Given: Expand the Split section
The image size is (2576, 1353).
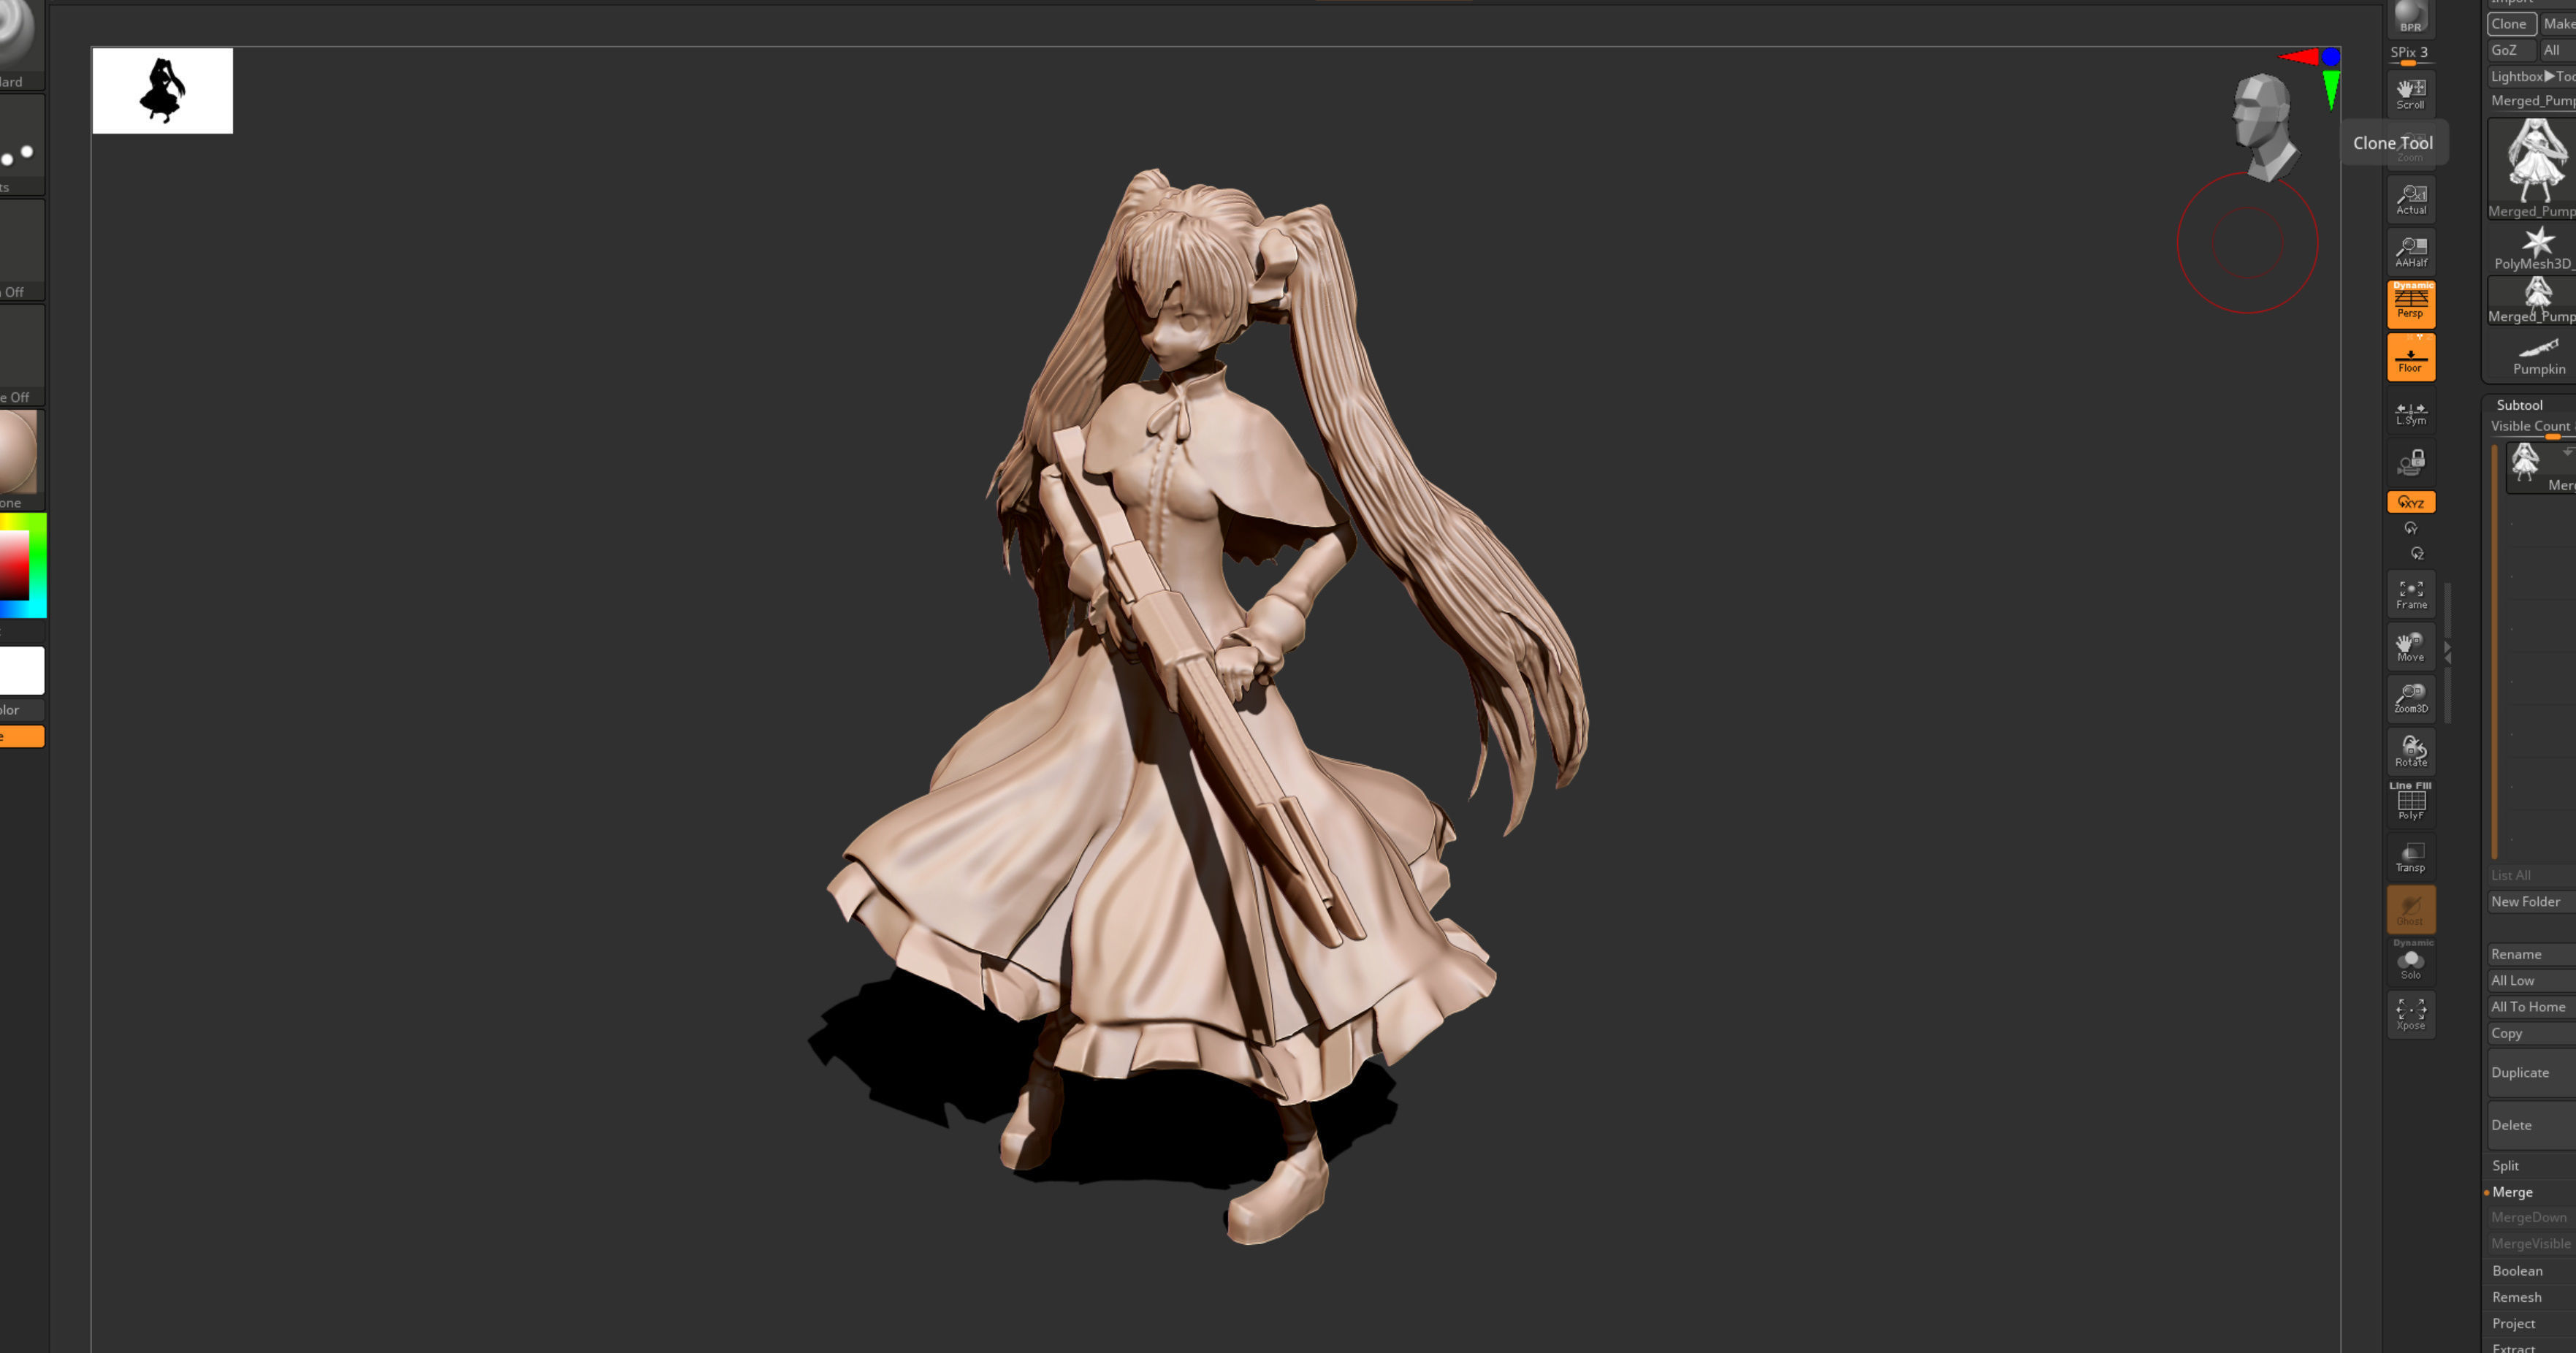Looking at the screenshot, I should tap(2506, 1166).
